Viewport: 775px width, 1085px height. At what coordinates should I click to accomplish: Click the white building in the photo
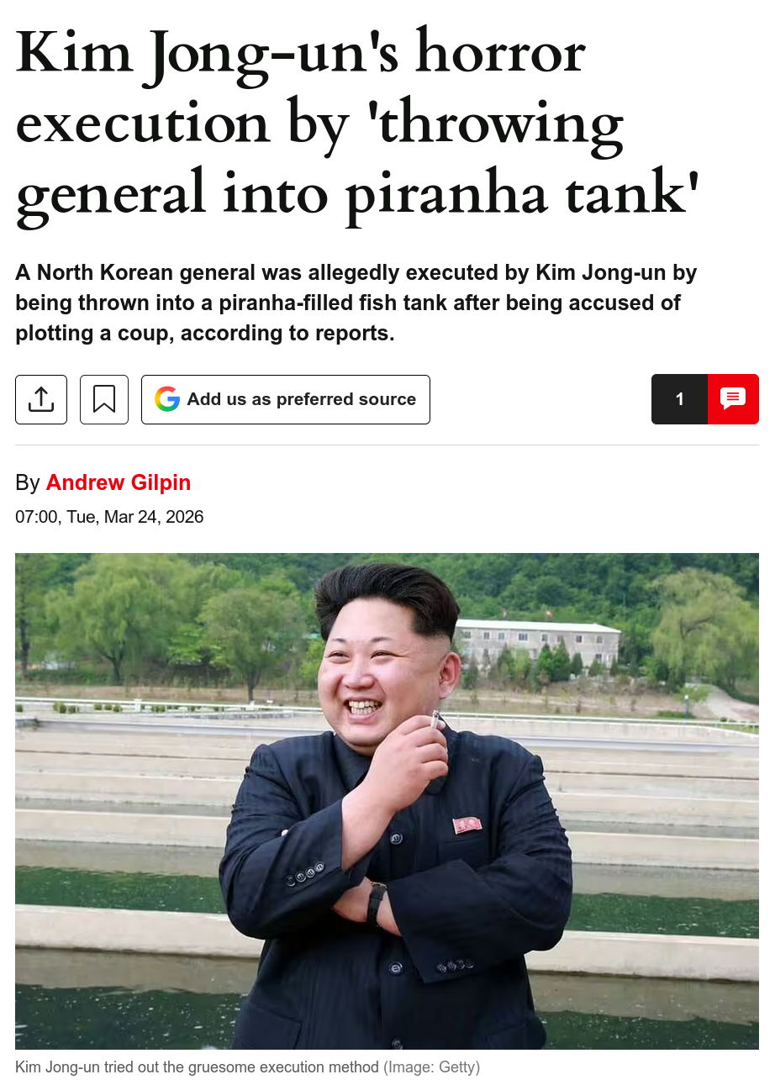538,643
